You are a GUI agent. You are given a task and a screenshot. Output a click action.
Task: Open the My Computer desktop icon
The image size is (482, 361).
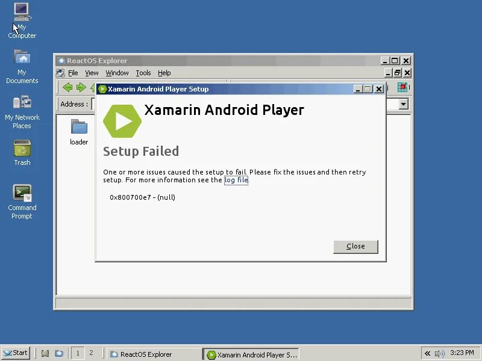pyautogui.click(x=22, y=20)
